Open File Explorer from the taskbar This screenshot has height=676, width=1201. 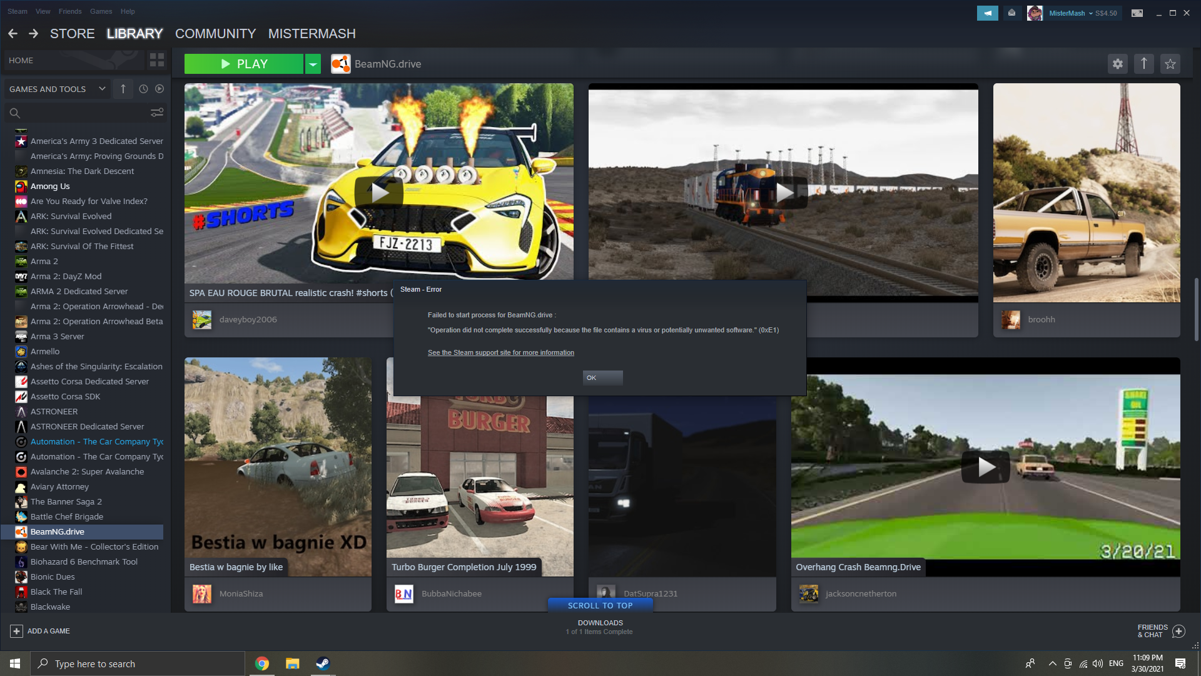293,663
